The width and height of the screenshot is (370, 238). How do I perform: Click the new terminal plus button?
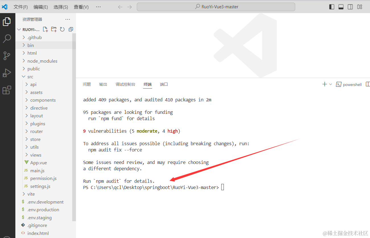point(324,84)
